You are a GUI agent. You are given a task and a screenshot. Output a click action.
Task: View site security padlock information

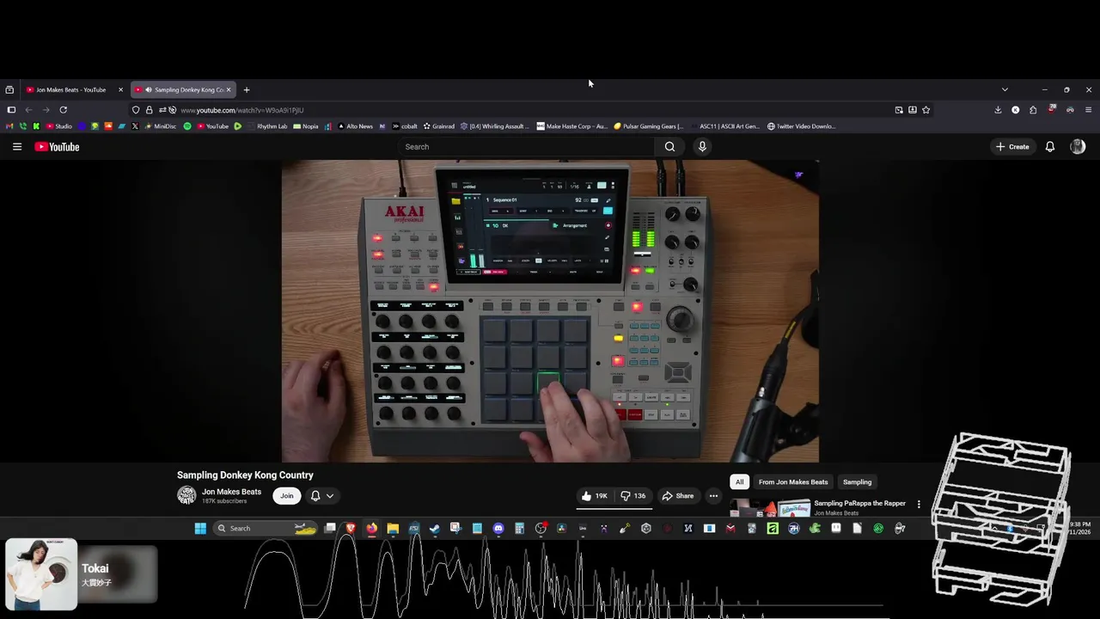tap(149, 110)
